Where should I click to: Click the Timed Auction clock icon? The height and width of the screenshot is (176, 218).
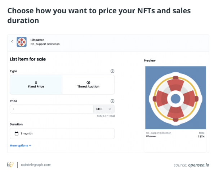[88, 82]
